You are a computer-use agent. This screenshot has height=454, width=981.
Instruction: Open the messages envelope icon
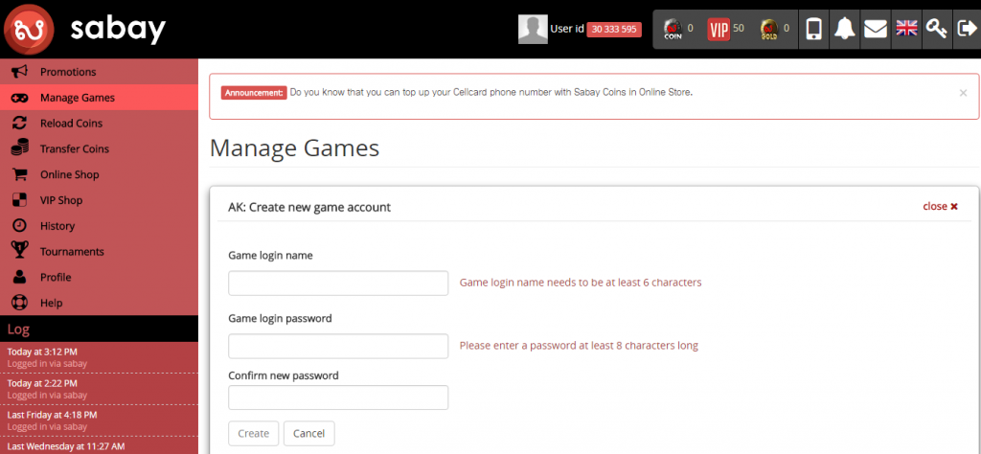click(875, 29)
